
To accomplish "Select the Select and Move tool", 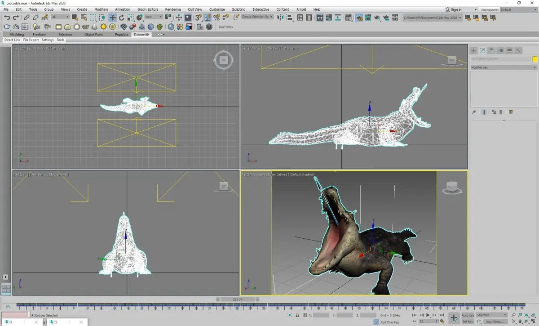I will pyautogui.click(x=112, y=18).
